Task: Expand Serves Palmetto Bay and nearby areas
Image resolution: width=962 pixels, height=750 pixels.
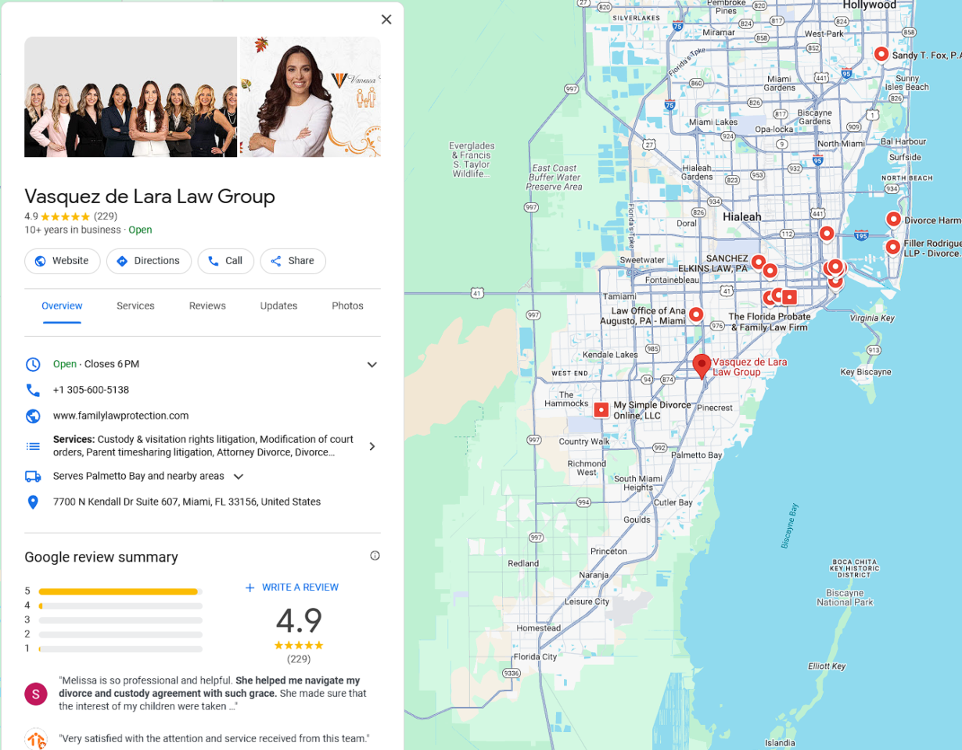Action: click(x=239, y=477)
